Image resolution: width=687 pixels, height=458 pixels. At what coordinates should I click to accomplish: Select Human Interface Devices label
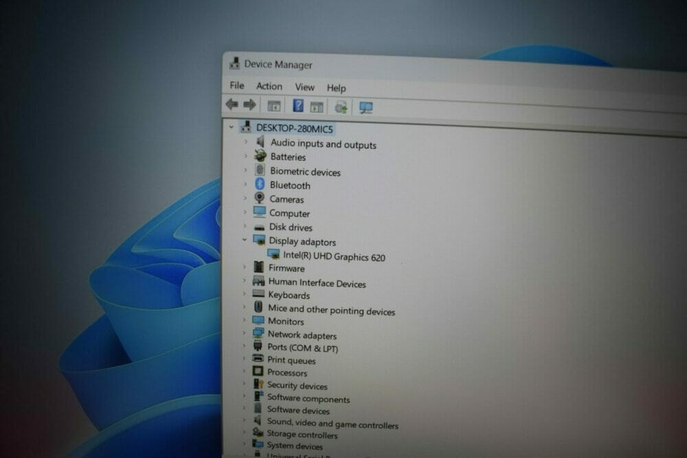pos(317,283)
